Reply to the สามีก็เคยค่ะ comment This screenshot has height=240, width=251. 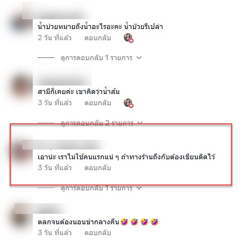pos(98,103)
